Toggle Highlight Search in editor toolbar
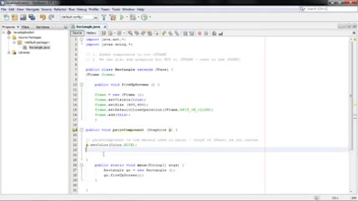 click(x=150, y=33)
